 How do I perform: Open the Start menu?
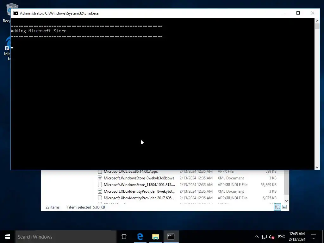coord(8,237)
